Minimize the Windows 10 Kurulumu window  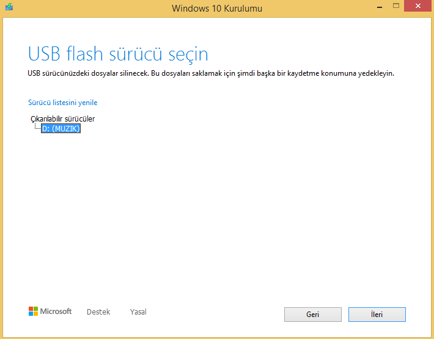[380, 7]
